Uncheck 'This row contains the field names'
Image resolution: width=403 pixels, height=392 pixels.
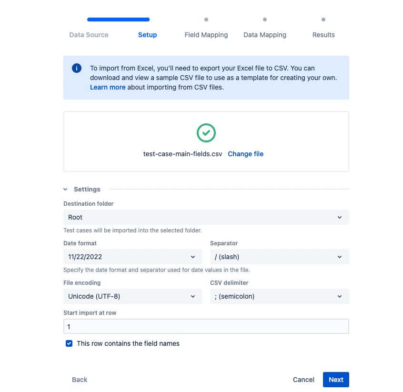point(70,343)
